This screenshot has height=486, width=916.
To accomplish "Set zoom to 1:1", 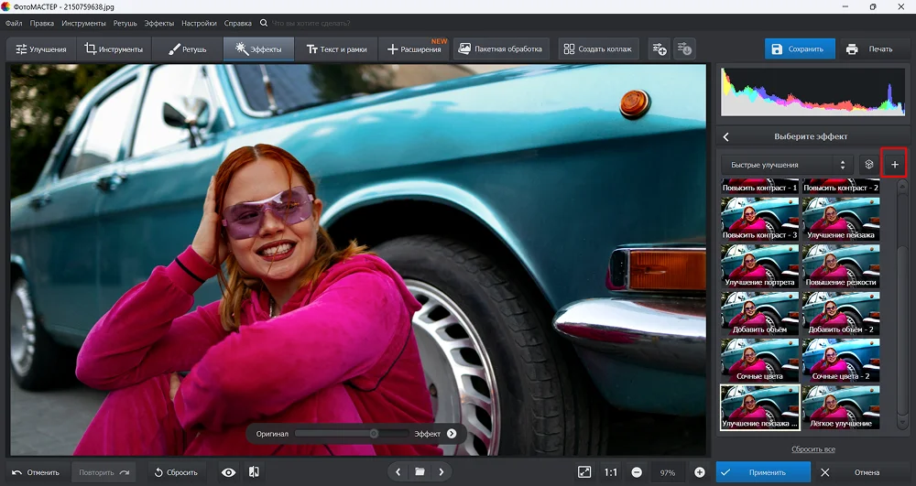I will pos(610,472).
